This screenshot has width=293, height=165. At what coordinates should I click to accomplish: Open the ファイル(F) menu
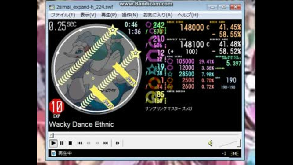63,15
